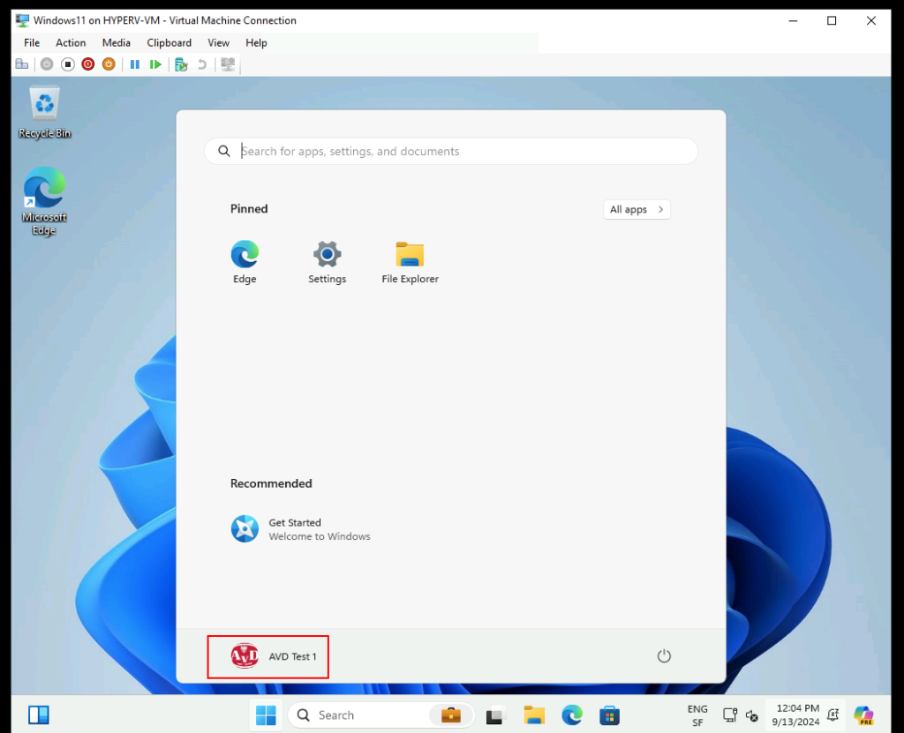Click the notification bell icon
904x733 pixels.
coord(833,715)
